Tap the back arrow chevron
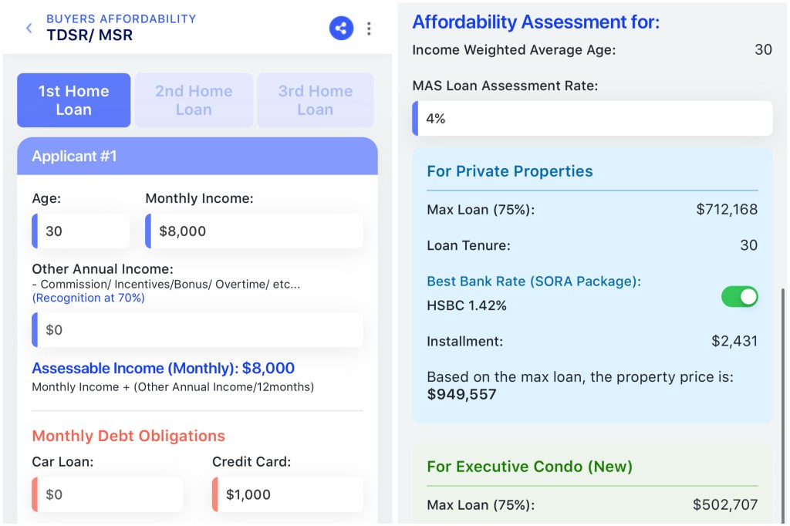Viewport: 790px width, 526px height. 29,29
